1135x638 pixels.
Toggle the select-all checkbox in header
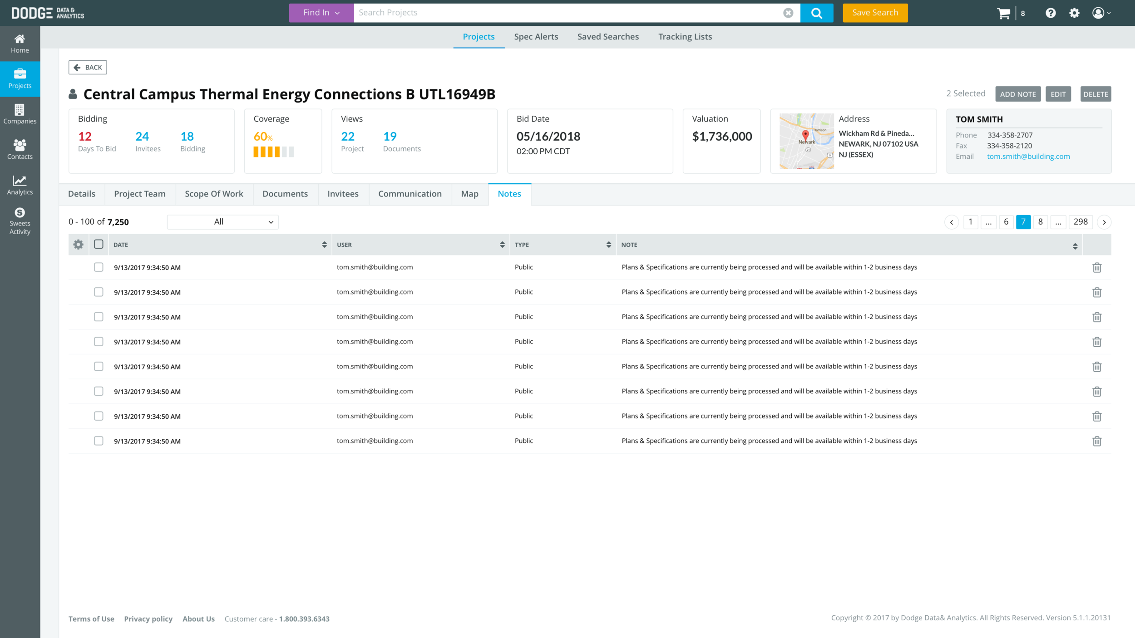(99, 245)
